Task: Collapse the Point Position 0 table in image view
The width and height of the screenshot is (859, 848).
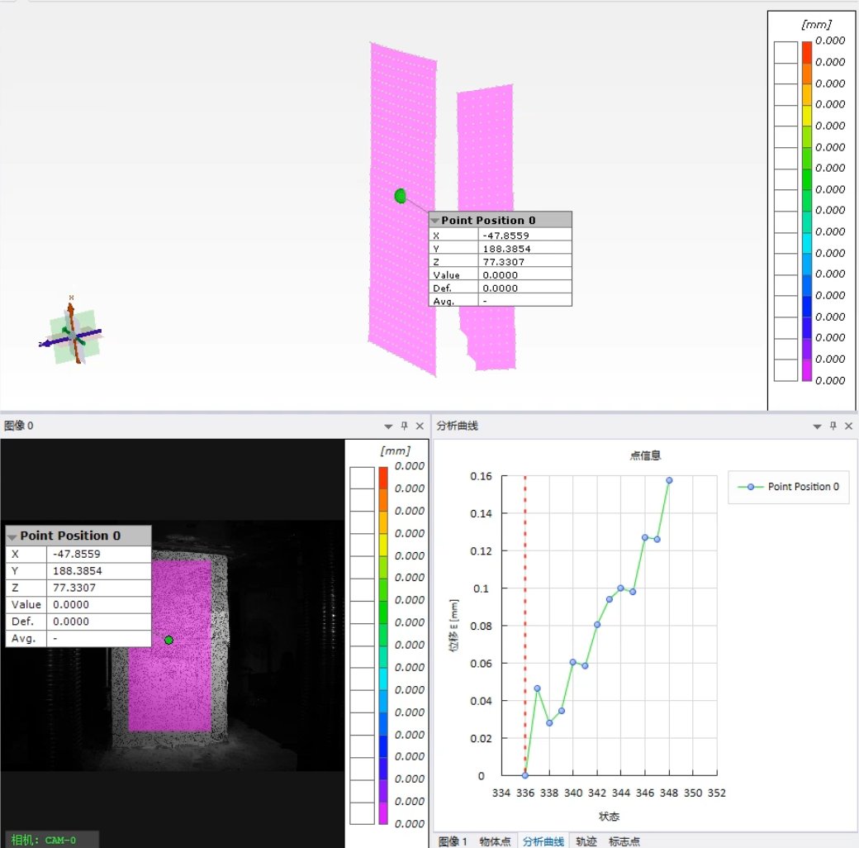Action: pos(12,536)
